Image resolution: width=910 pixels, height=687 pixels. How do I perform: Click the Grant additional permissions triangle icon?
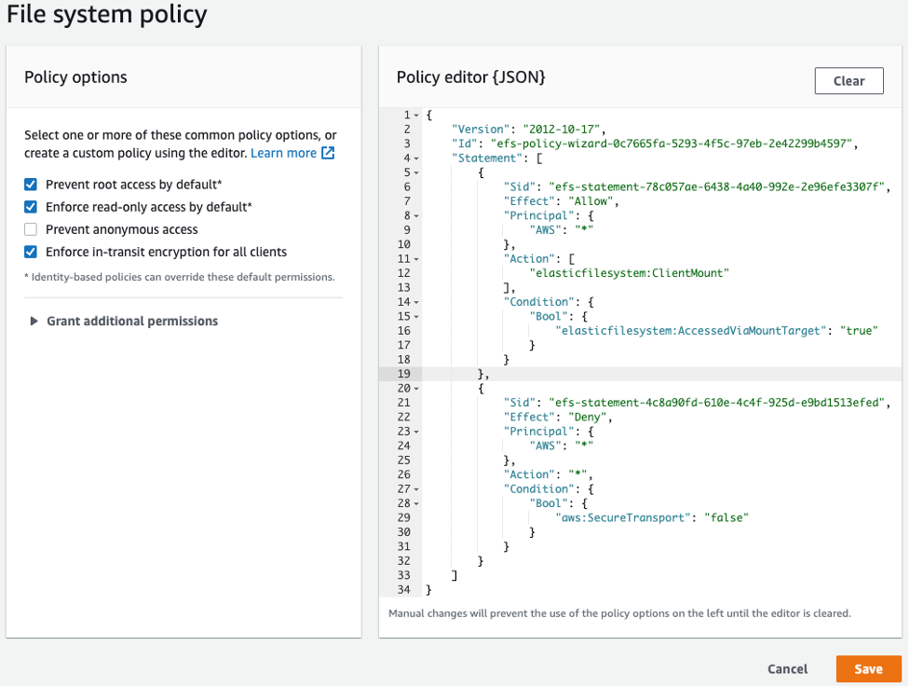(x=34, y=322)
